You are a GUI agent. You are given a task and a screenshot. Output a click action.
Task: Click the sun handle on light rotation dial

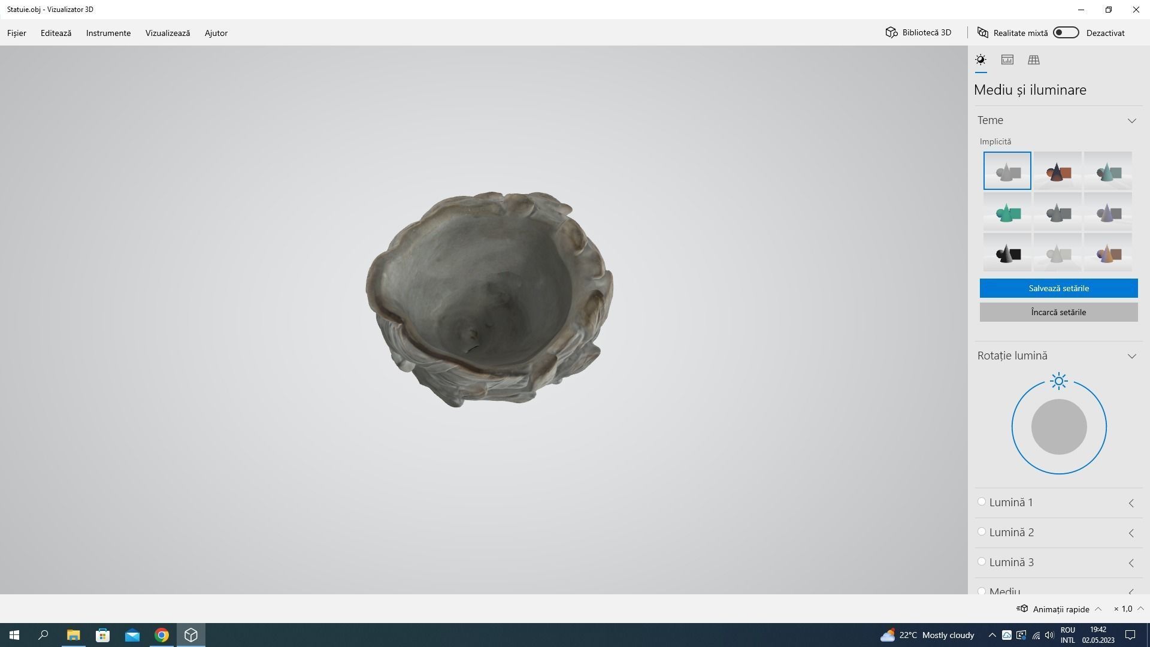[1058, 381]
